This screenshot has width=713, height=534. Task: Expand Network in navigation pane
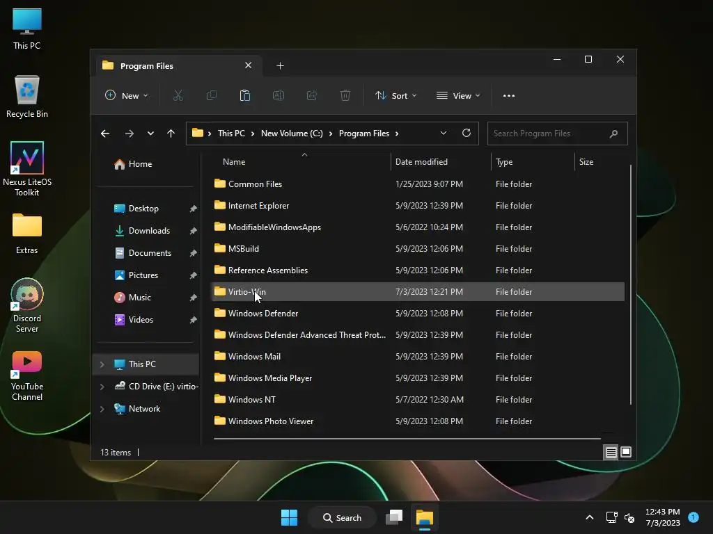[102, 409]
